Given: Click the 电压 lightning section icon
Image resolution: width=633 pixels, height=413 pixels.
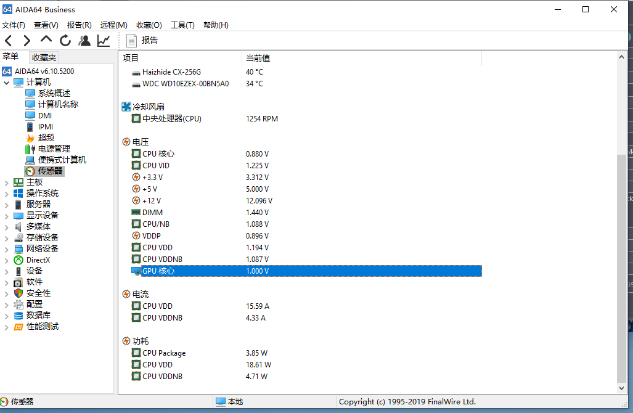Looking at the screenshot, I should pyautogui.click(x=126, y=142).
